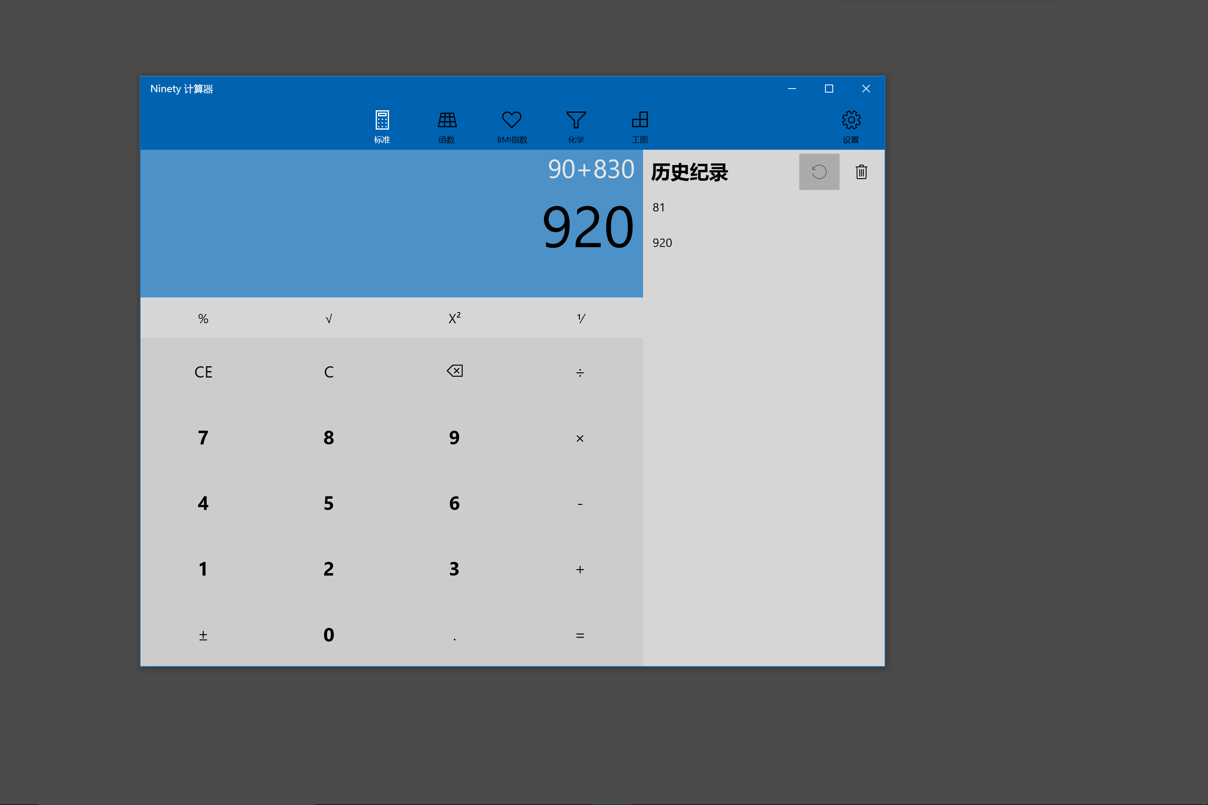This screenshot has height=805, width=1208.
Task: Clear history with the trash icon
Action: 861,172
